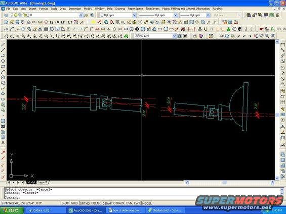The image size is (286, 214).
Task: Switch to 'how to determine pro...' taskbar window
Action: (126, 210)
